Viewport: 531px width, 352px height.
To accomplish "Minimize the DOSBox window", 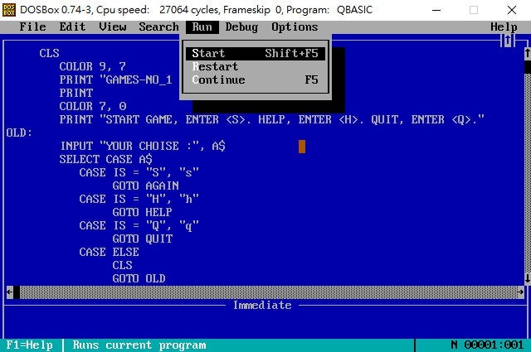I will pos(436,10).
